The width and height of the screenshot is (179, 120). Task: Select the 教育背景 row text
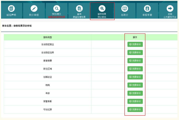pyautogui.click(x=48, y=61)
